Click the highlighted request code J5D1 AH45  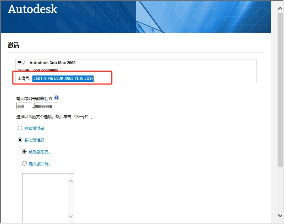tap(63, 79)
